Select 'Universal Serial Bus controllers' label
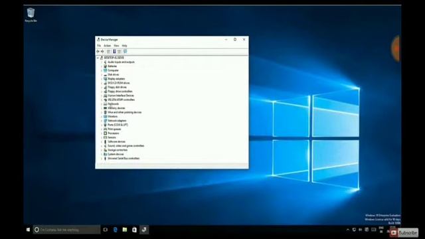This screenshot has width=425, height=239. [124, 159]
